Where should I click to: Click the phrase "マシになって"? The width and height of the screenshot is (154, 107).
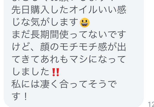click(97, 60)
